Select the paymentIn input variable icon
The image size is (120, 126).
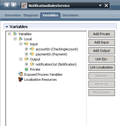pyautogui.click(x=32, y=54)
